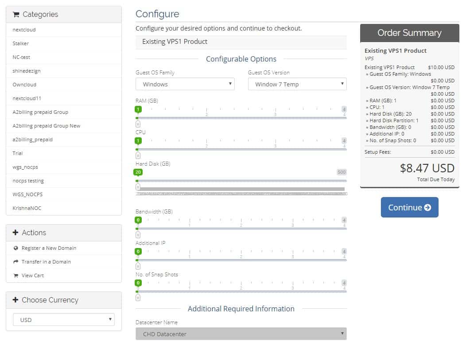
Task: Select the Owncloud category
Action: pyautogui.click(x=25, y=85)
